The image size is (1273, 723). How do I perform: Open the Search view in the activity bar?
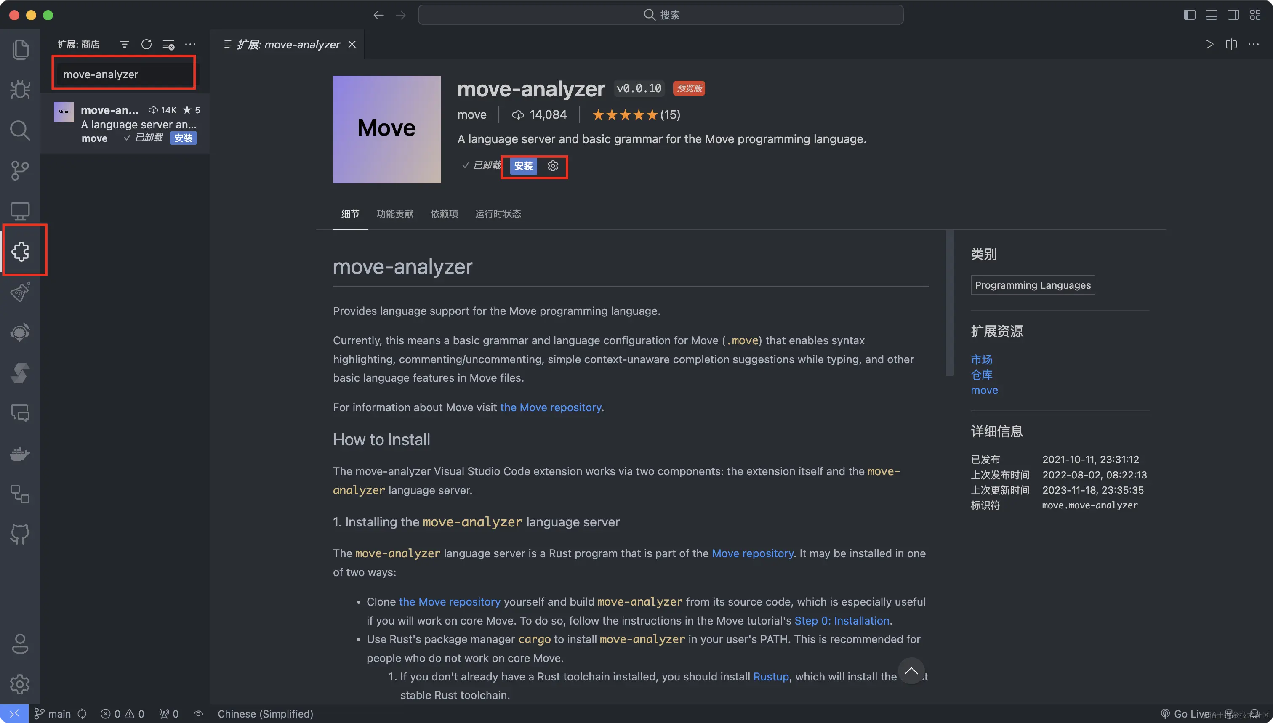[20, 130]
